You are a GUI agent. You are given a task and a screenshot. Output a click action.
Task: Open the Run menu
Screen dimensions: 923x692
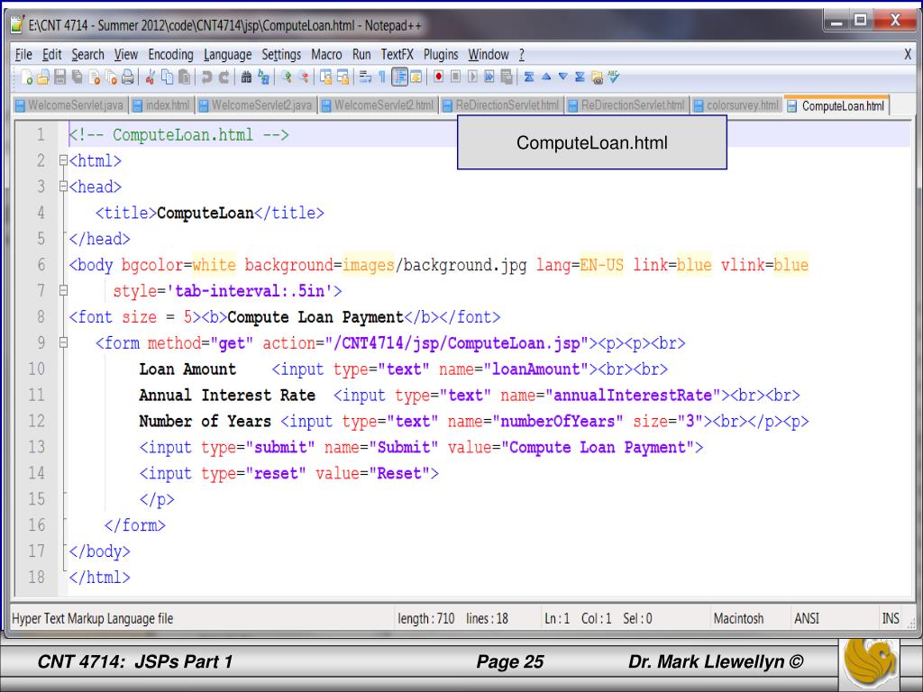coord(361,55)
